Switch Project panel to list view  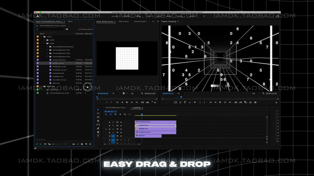(x=41, y=144)
